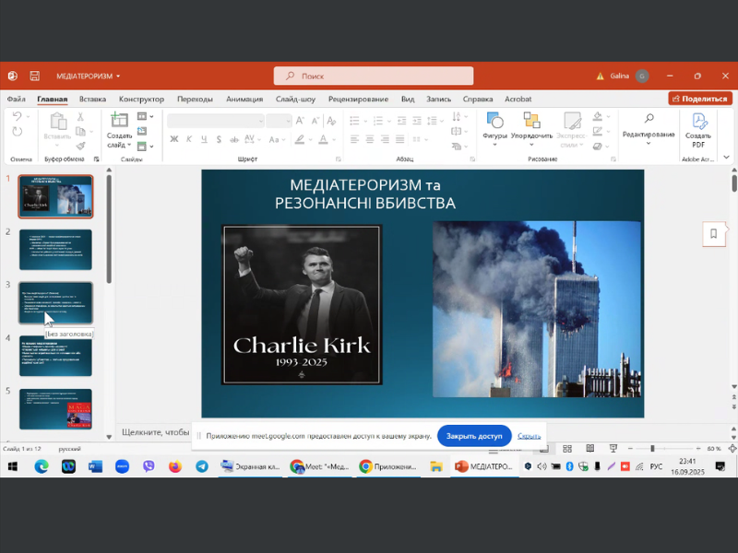Click the Format Painter brush icon

pos(81,145)
